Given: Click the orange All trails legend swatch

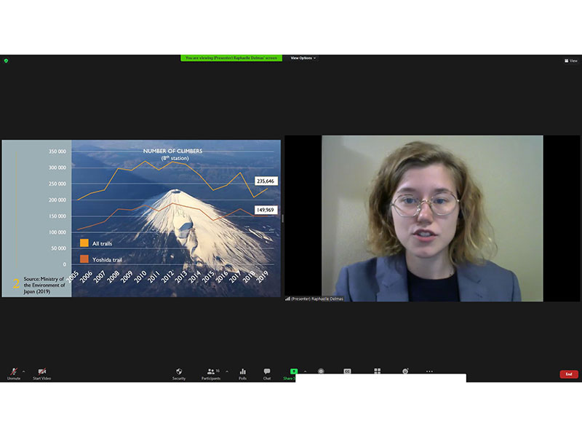Looking at the screenshot, I should pos(84,243).
